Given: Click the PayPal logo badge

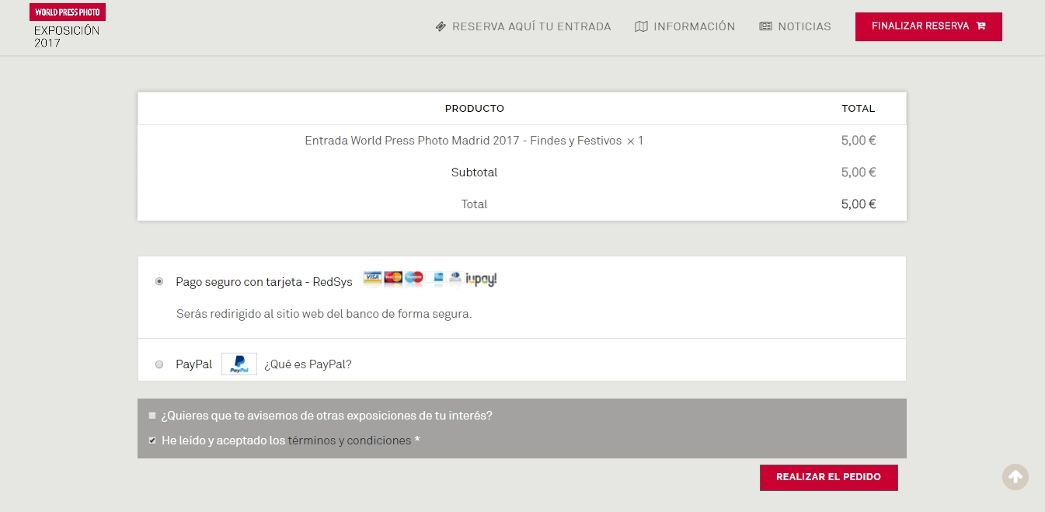Looking at the screenshot, I should click(239, 364).
